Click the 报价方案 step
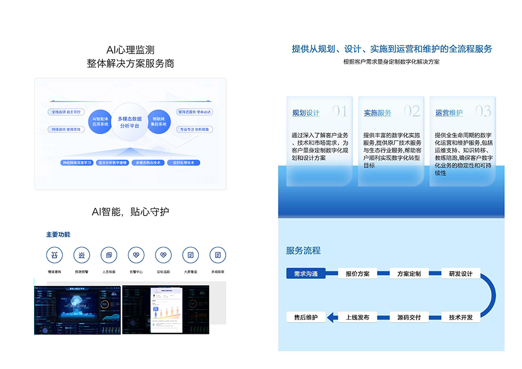This screenshot has width=522, height=369. [x=357, y=274]
